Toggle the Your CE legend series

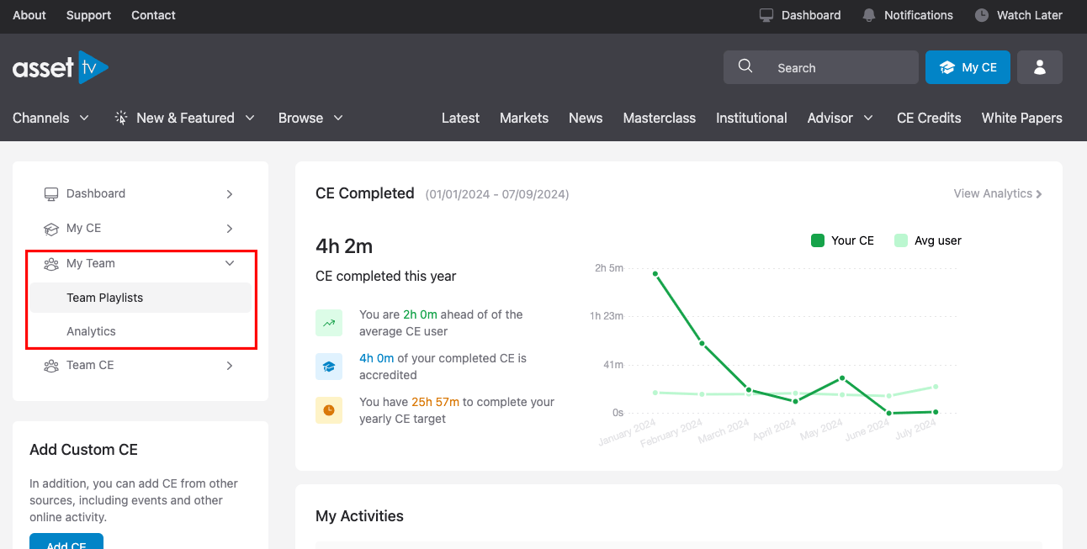842,240
